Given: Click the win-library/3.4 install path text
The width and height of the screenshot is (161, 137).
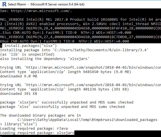Looking at the screenshot, I should (x=101, y=50).
